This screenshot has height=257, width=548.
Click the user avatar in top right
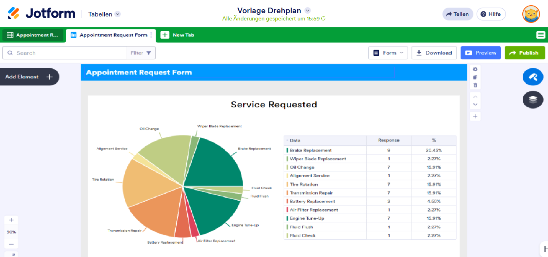tap(531, 14)
